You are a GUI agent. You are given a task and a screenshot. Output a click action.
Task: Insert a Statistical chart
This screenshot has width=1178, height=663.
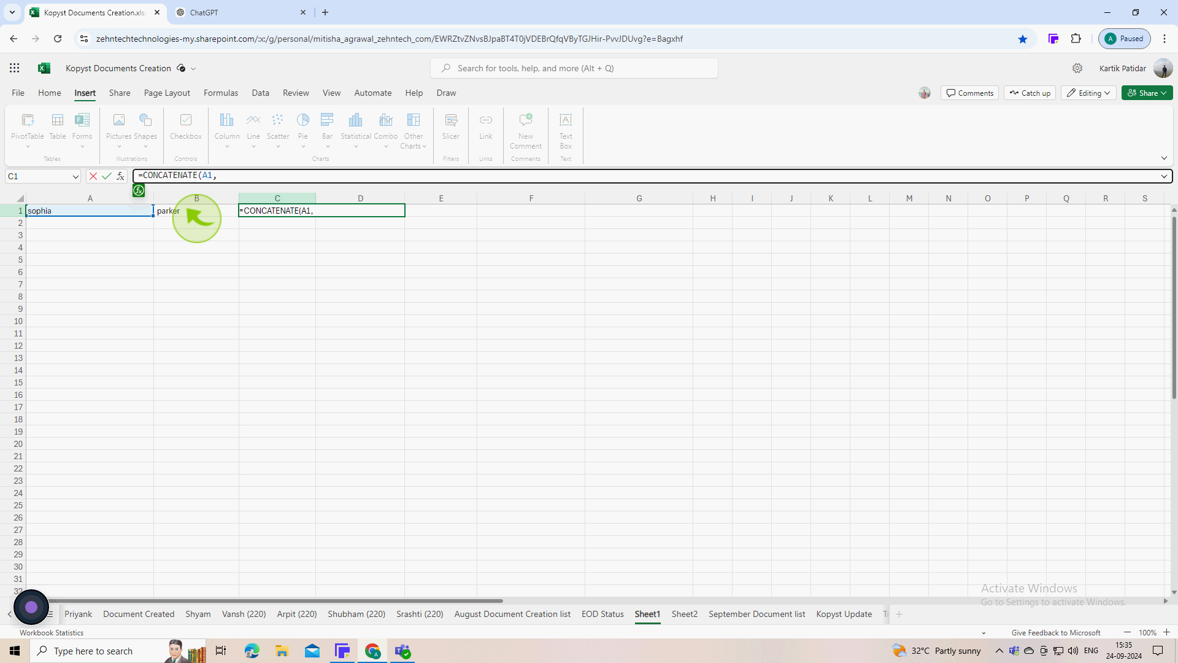[x=356, y=130]
